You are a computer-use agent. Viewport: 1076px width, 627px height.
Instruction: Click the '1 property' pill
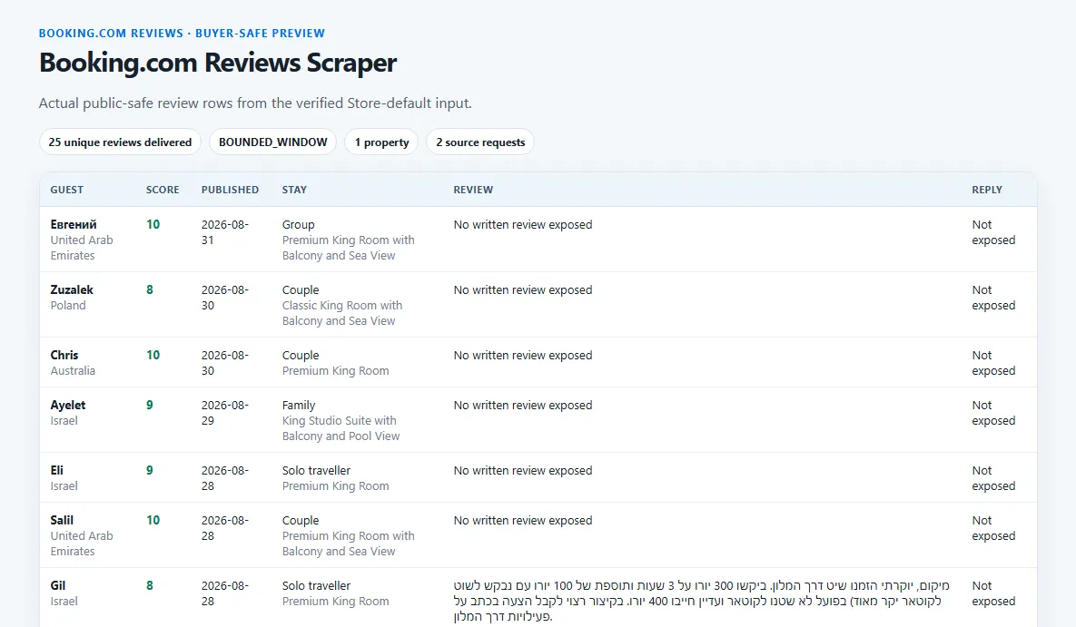(x=381, y=142)
